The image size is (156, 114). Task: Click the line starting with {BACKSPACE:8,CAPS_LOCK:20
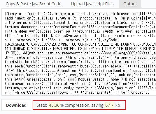80,44
